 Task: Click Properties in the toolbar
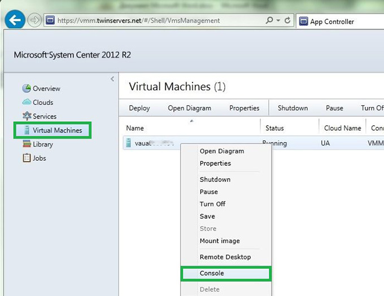(244, 108)
